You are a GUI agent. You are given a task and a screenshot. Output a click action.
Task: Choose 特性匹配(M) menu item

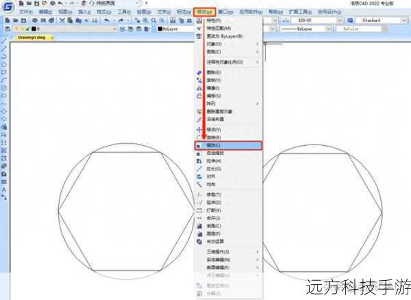click(229, 28)
